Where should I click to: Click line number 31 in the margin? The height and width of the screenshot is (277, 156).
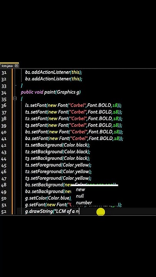coord(4,73)
